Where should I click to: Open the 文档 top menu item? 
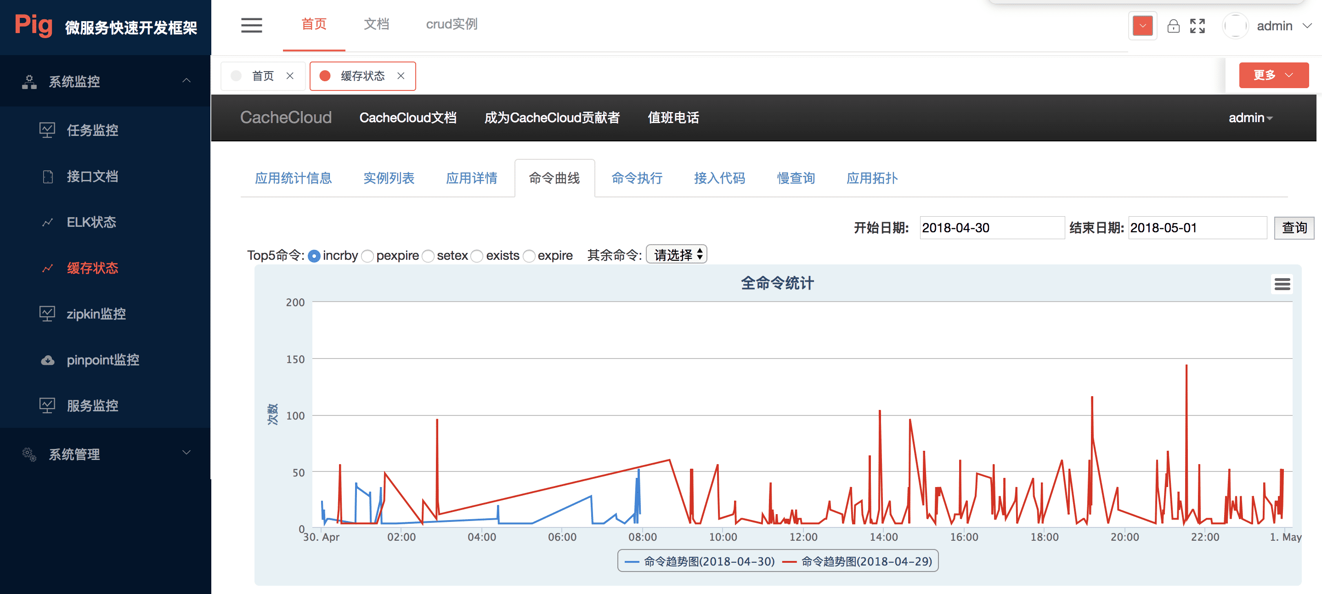tap(376, 24)
